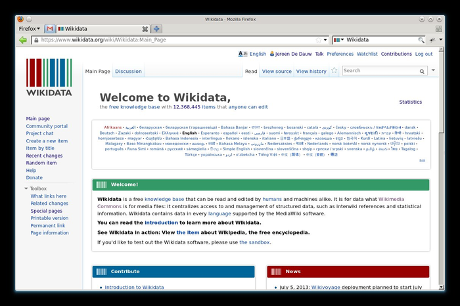Screen dimensions: 460x306
Task: Open the Project chat link
Action: [39, 133]
